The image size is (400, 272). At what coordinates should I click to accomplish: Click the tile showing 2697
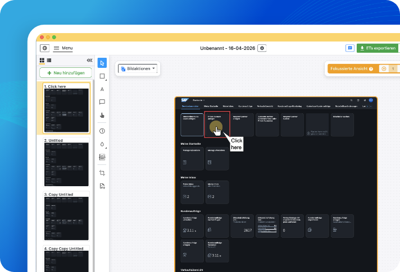[x=242, y=226]
